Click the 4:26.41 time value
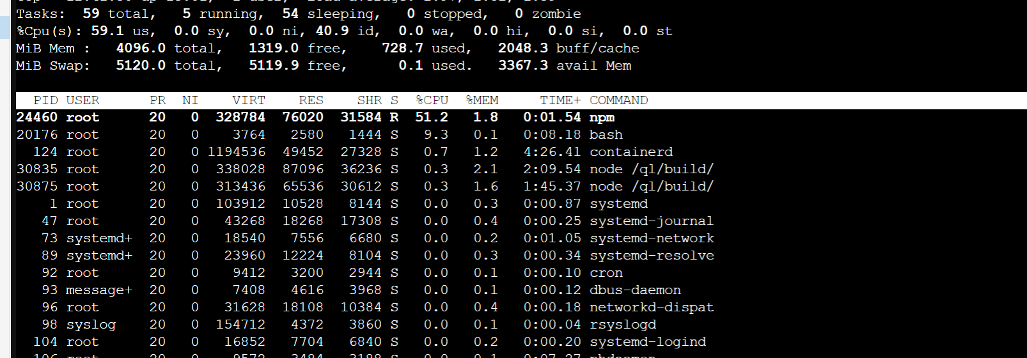Image resolution: width=1027 pixels, height=358 pixels. tap(552, 152)
